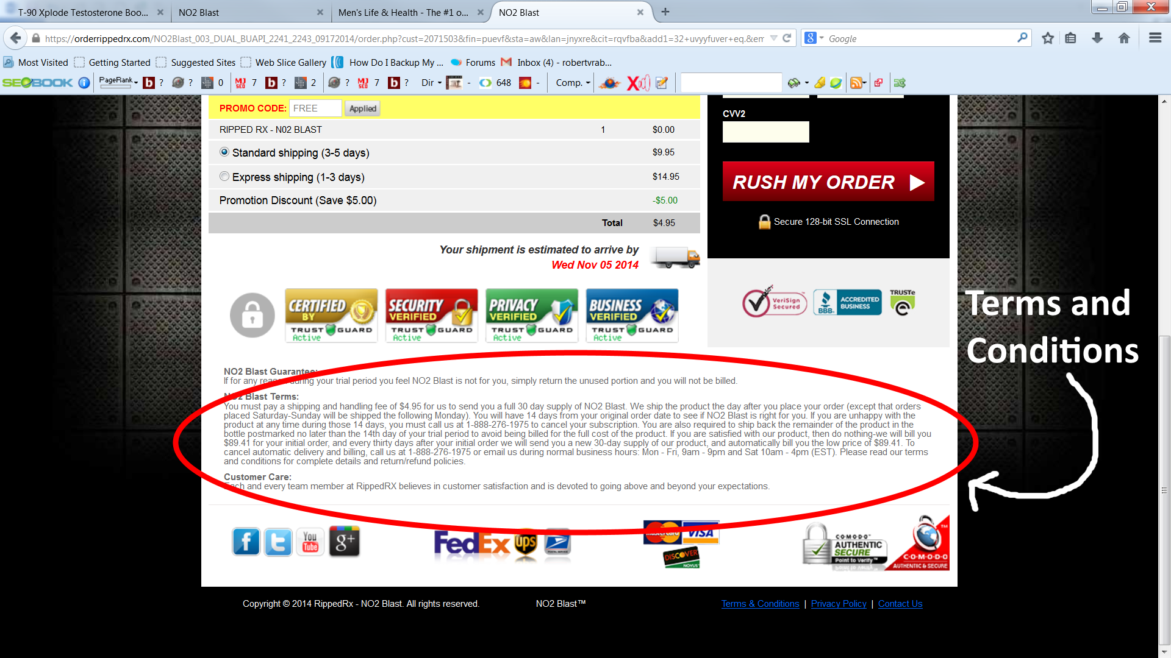
Task: Click the SEO toolbar notepad edit icon
Action: [x=662, y=82]
